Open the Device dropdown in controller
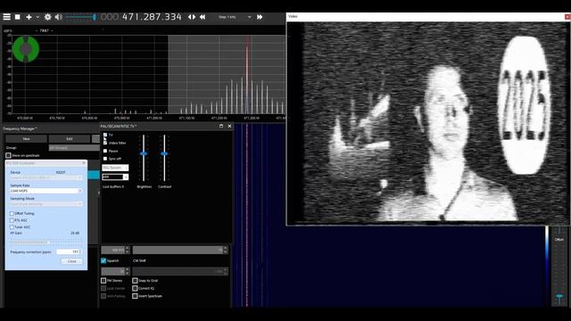 tap(46, 177)
